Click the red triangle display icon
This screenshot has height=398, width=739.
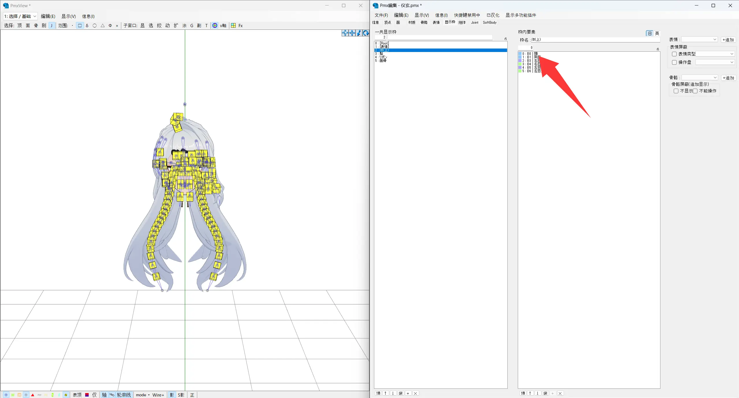coord(33,395)
